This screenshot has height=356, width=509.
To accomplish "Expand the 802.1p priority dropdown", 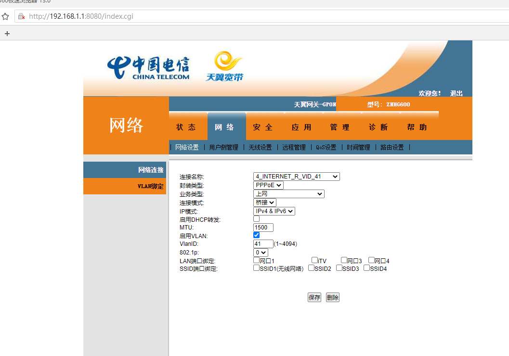I will point(261,252).
